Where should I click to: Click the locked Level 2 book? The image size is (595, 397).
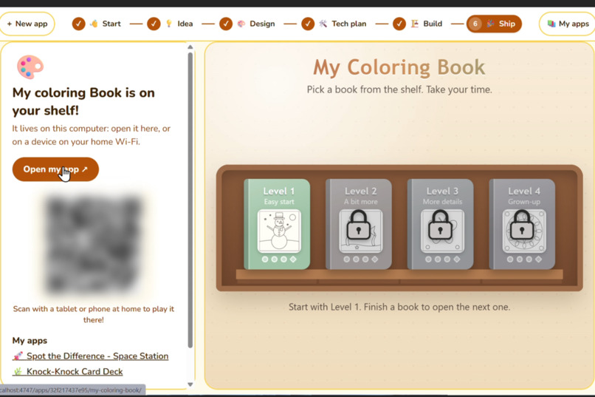pyautogui.click(x=359, y=224)
